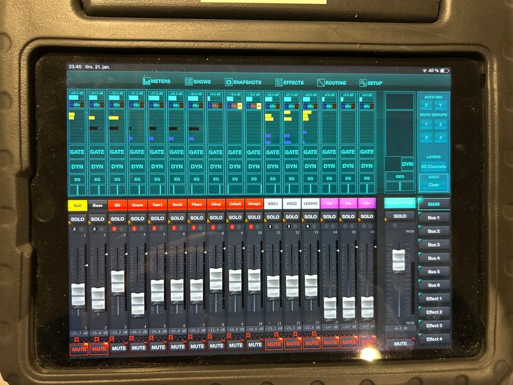Tap the pan control under Guit's EQ
This screenshot has height=385, width=513.
(77, 190)
